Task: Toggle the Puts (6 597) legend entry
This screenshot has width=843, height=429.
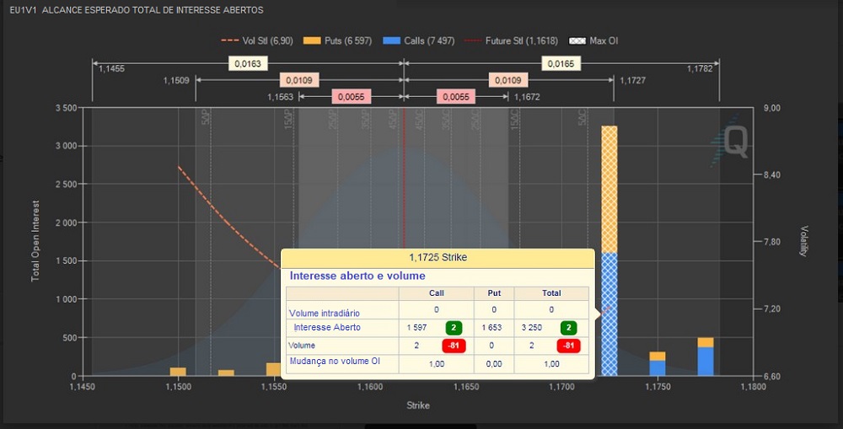Action: pyautogui.click(x=341, y=40)
